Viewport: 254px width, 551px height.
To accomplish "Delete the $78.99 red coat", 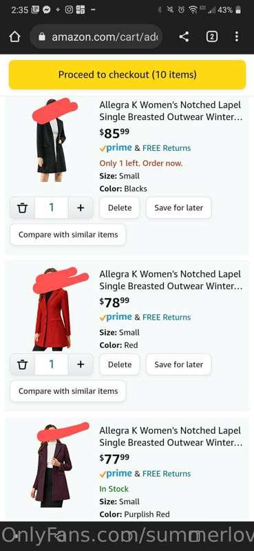I will tap(120, 364).
